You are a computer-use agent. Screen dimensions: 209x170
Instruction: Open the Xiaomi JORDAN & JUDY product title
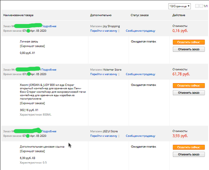pyautogui.click(x=53, y=92)
